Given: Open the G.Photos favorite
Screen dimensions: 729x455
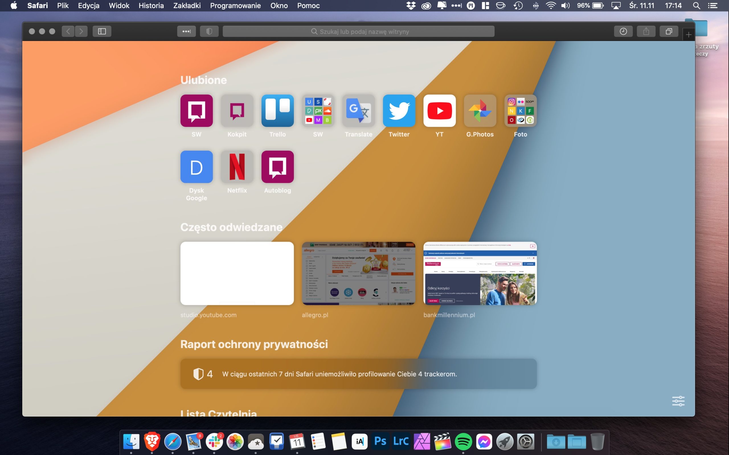Looking at the screenshot, I should [x=480, y=110].
